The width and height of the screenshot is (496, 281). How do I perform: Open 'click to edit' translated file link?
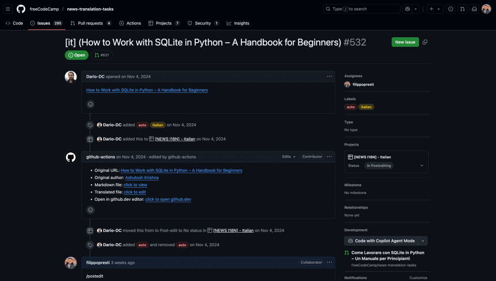[135, 192]
